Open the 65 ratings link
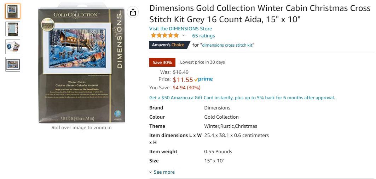The height and width of the screenshot is (179, 376). click(x=203, y=36)
